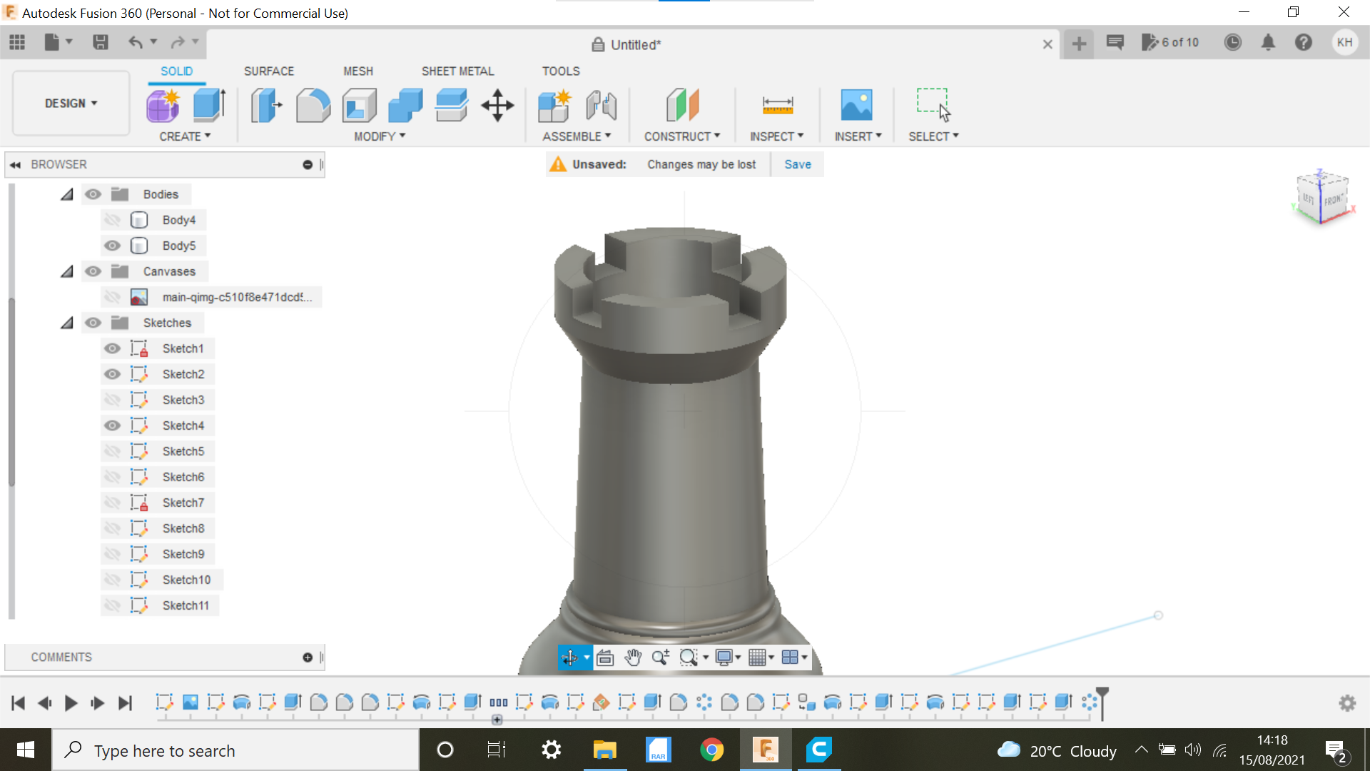The image size is (1370, 771).
Task: Switch to the SOLID tab
Action: point(176,71)
